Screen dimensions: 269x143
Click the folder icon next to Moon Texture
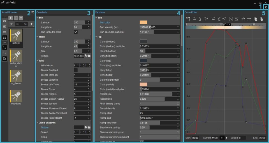(x=89, y=56)
